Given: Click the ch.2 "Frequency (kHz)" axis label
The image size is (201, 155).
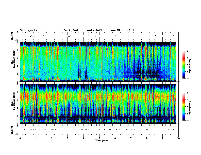Looking at the screenshot, I should (x=14, y=101).
